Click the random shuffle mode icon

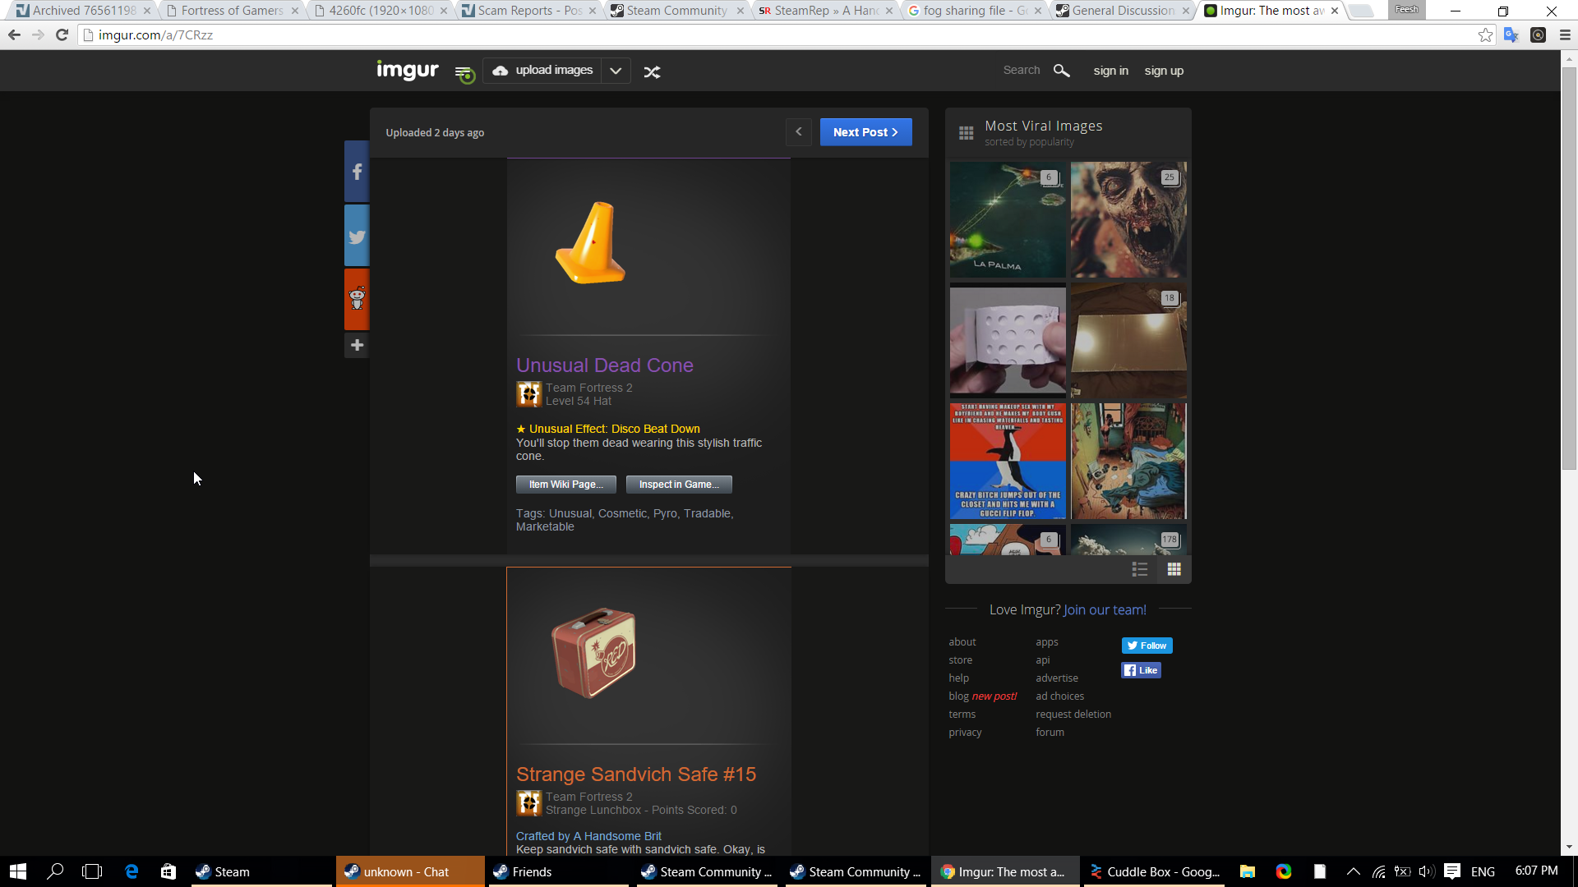pos(652,71)
